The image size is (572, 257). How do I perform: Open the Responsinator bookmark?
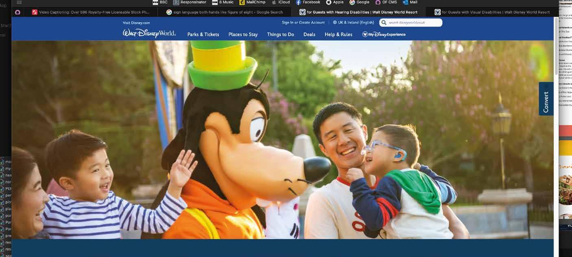(190, 2)
